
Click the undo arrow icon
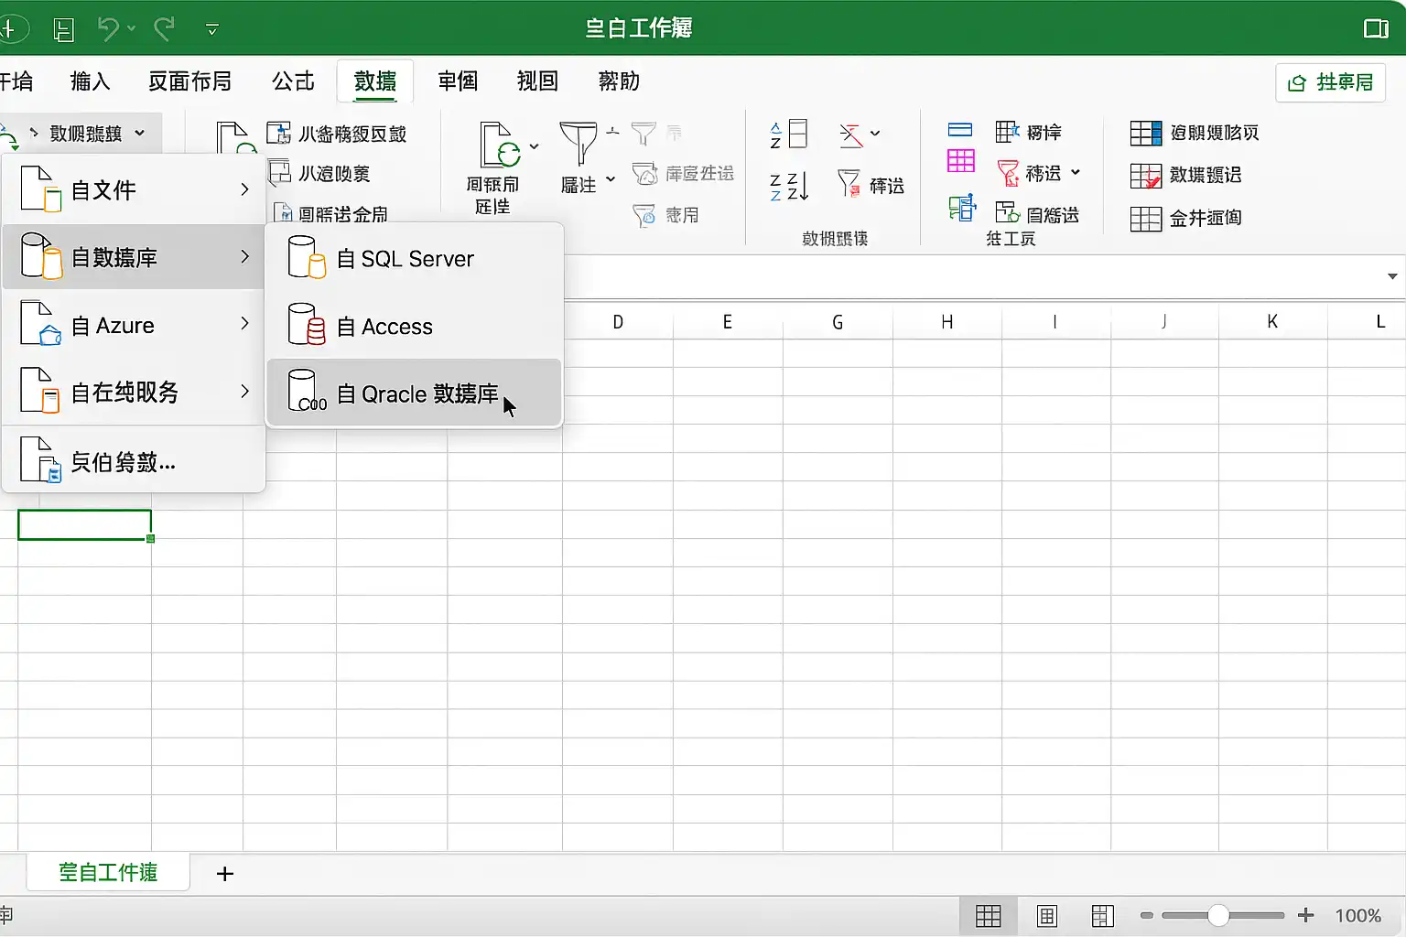coord(108,29)
